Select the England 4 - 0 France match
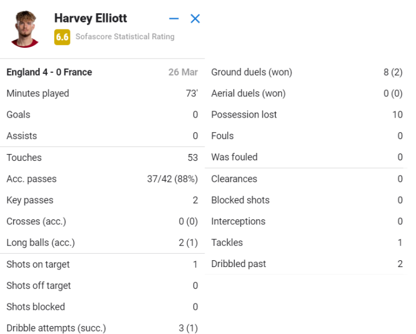 click(x=49, y=72)
